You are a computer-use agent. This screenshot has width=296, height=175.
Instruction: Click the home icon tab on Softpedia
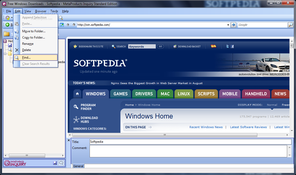77,94
